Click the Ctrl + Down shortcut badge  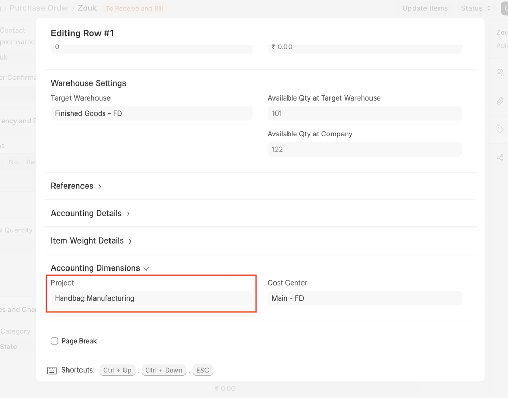click(x=164, y=371)
